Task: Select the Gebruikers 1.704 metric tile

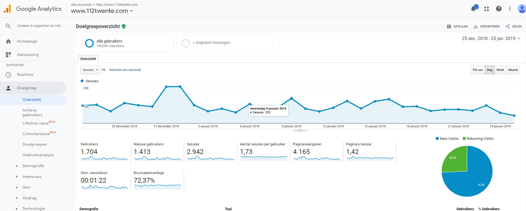Action: pos(104,152)
